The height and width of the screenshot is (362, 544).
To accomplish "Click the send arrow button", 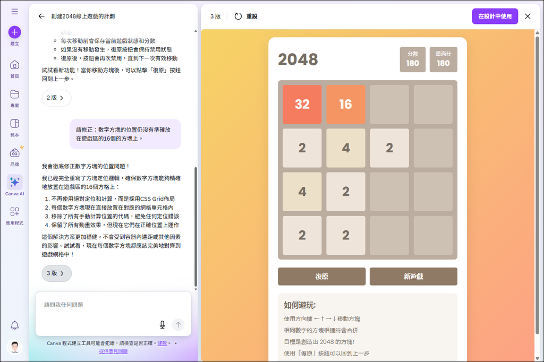I will (178, 324).
